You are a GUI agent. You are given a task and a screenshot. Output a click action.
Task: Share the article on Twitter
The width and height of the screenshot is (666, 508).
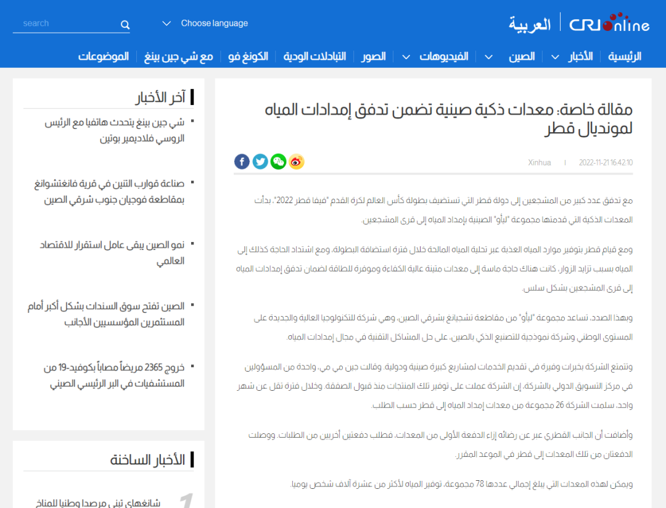pos(260,162)
